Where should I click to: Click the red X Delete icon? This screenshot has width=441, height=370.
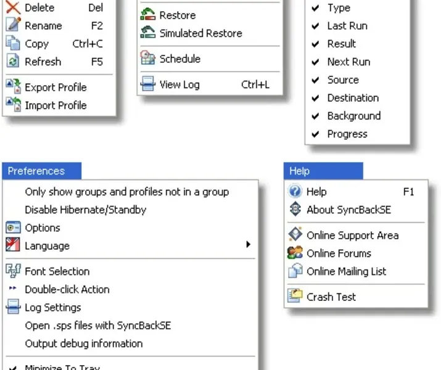(13, 8)
